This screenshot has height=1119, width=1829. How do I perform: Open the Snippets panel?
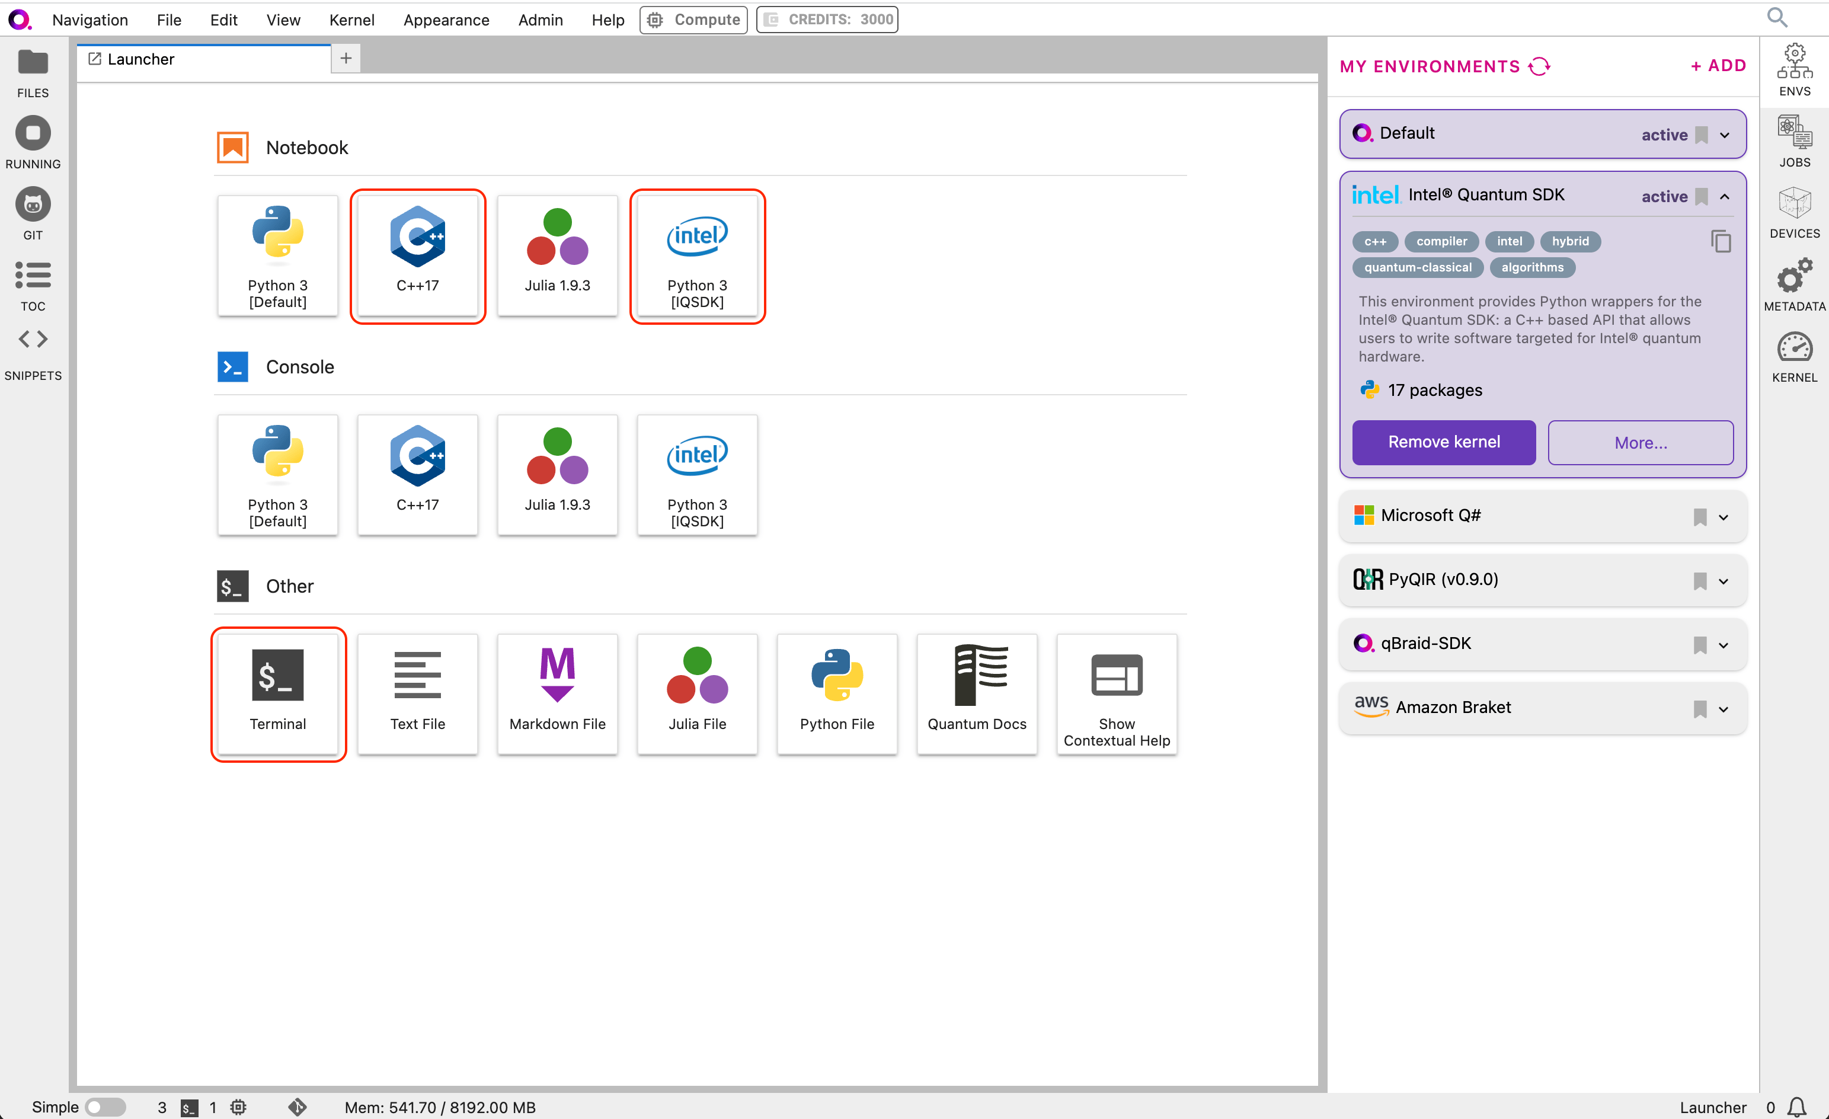pyautogui.click(x=33, y=355)
